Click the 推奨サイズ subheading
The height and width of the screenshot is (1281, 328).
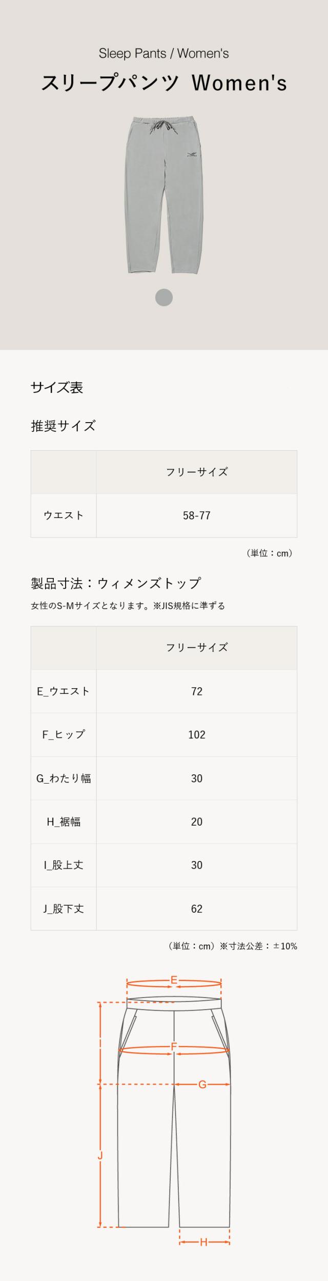point(63,426)
